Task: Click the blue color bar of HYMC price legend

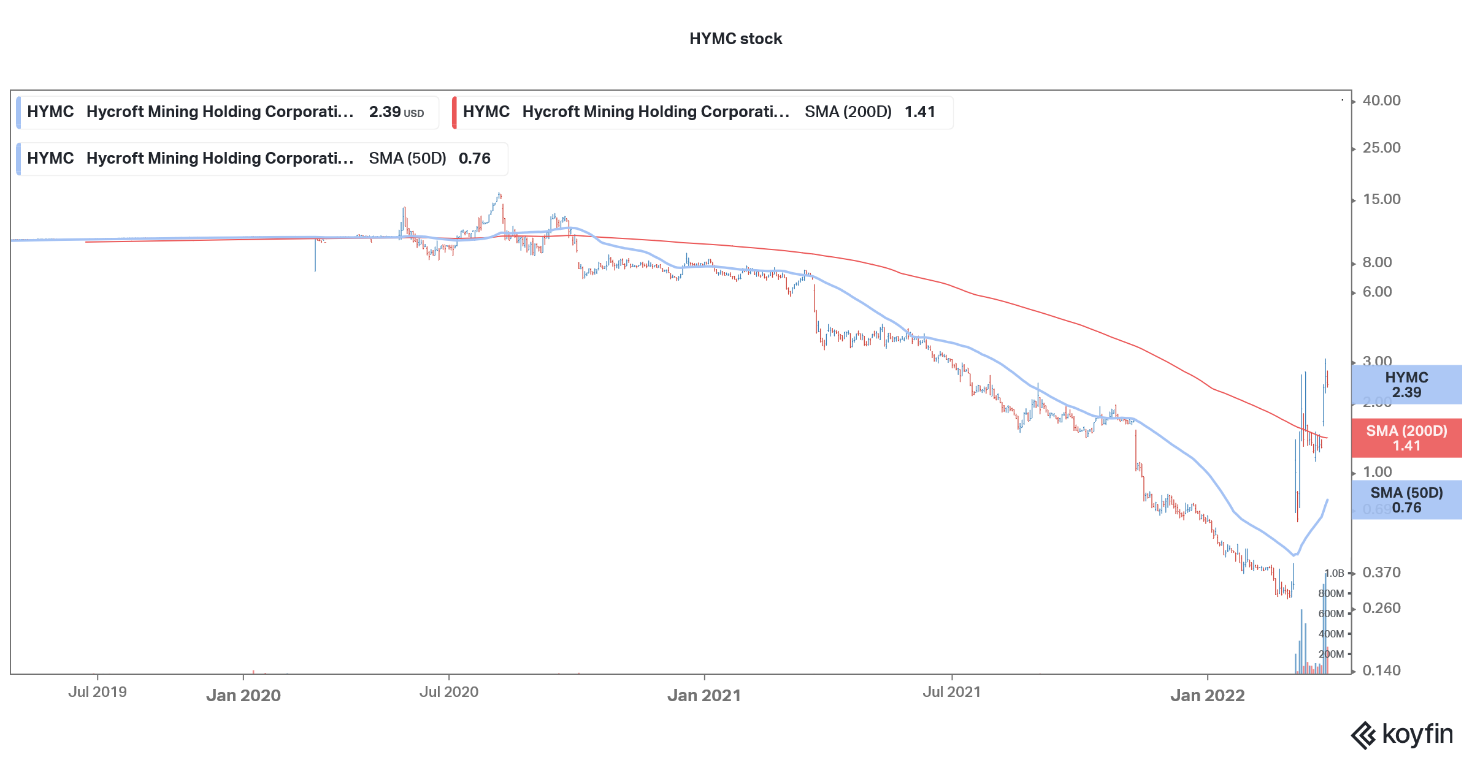Action: click(18, 112)
